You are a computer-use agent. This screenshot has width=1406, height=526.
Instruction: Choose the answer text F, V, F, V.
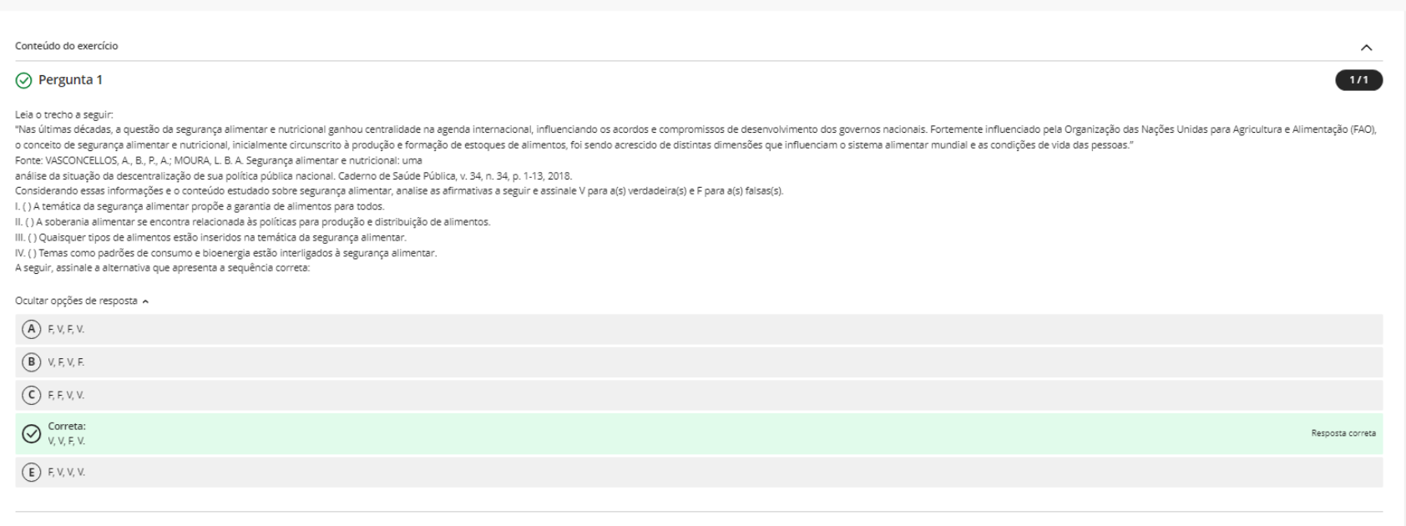pos(66,330)
